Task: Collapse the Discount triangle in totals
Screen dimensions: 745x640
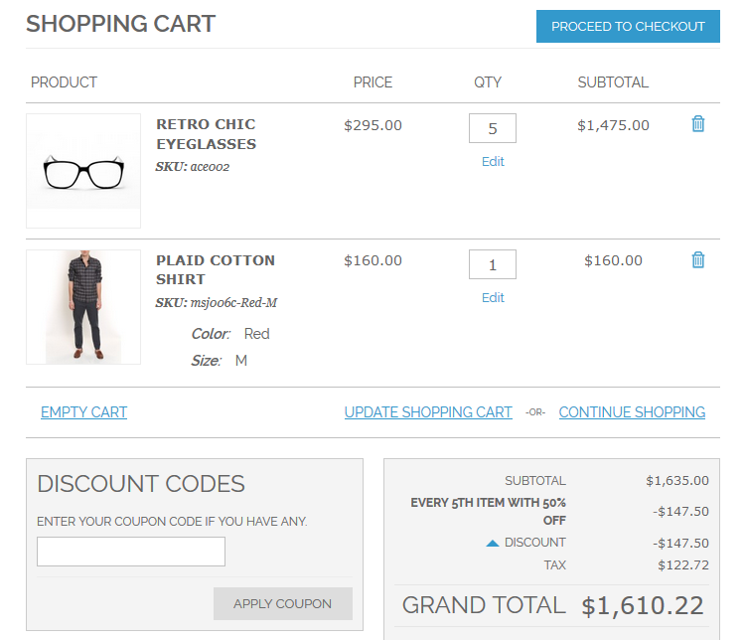Action: [492, 544]
